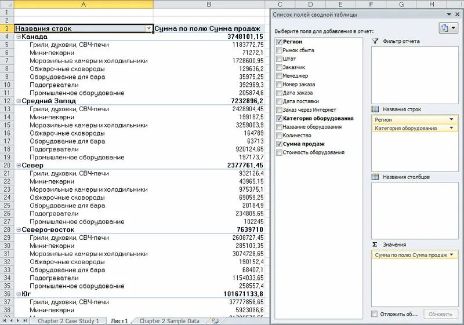Viewport: 464px width, 325px height.
Task: Check the Рынок сбыта field
Action: [279, 50]
